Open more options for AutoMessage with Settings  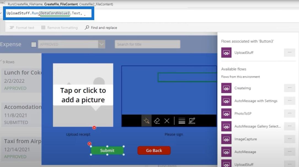pyautogui.click(x=289, y=100)
